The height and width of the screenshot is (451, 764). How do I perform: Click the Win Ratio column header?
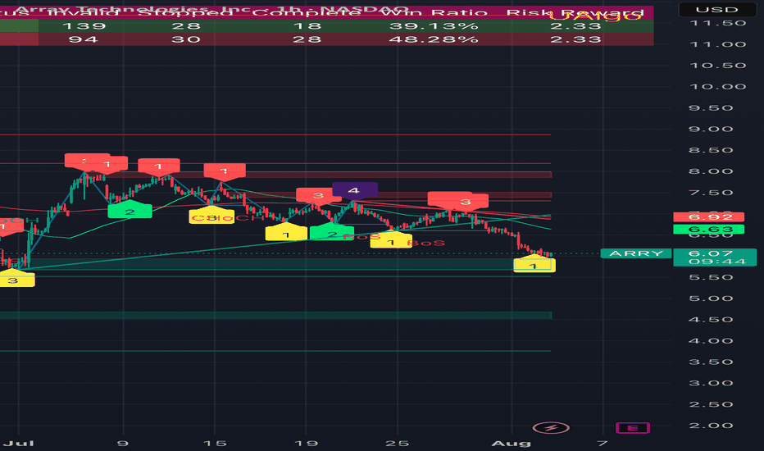[434, 12]
